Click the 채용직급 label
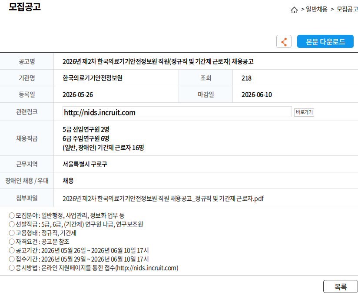 pos(27,138)
